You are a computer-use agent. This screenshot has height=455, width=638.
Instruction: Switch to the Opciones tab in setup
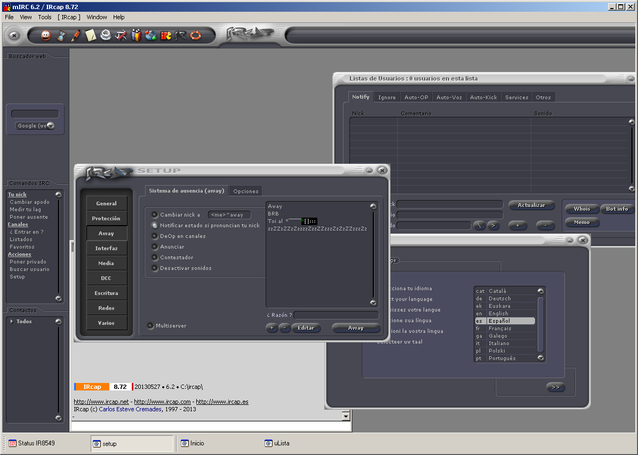pos(246,191)
